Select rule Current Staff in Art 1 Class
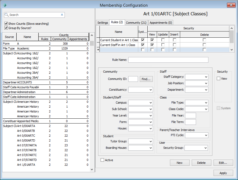Viewport: 238px width, 180px height. [119, 45]
